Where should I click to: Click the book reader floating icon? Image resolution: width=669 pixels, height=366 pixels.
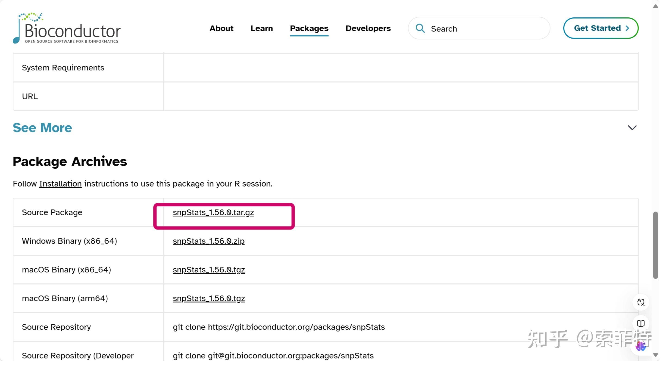640,324
